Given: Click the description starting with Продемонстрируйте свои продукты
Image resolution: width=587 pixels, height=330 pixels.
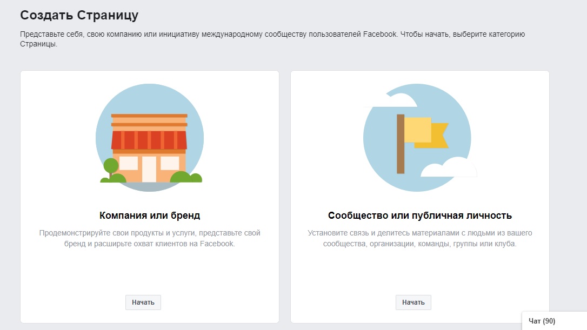Looking at the screenshot, I should [x=150, y=238].
